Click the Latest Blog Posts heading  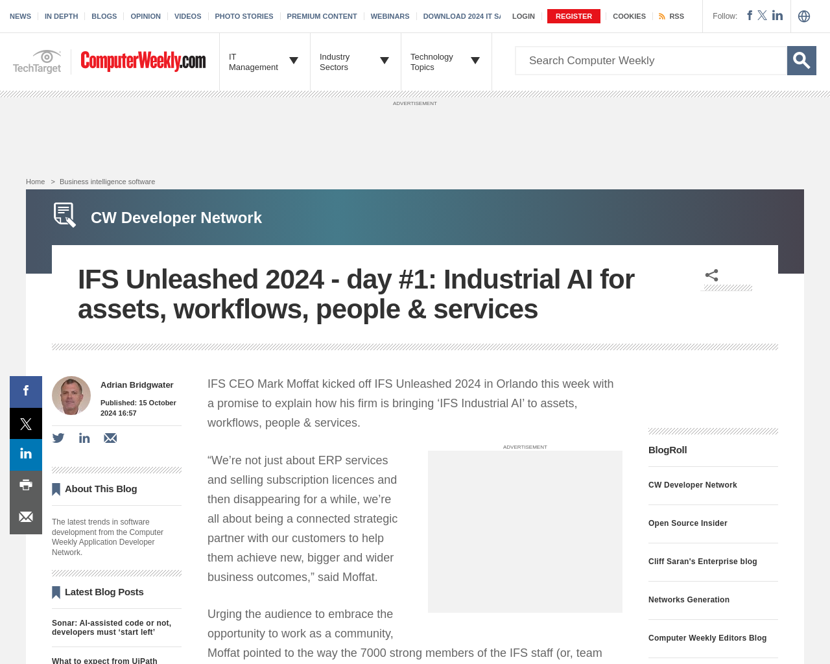click(x=104, y=592)
